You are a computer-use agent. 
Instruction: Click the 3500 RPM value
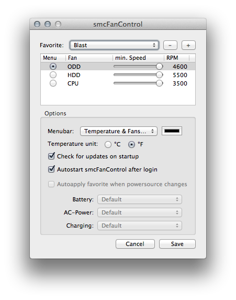[180, 83]
